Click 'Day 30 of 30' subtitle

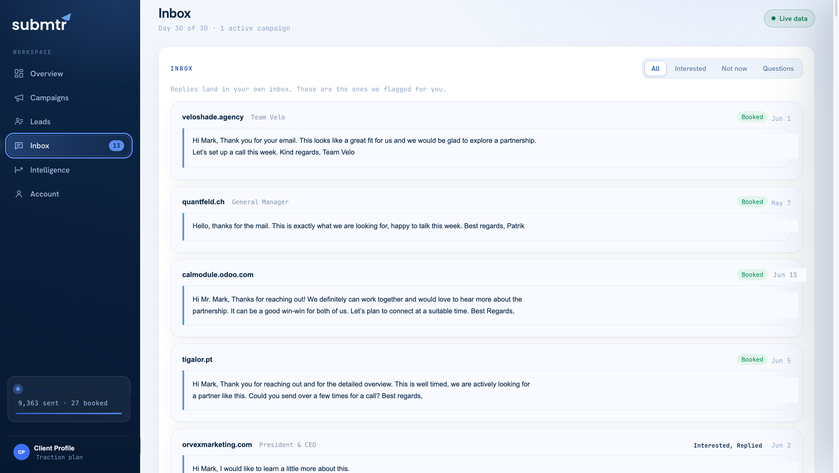coord(183,28)
